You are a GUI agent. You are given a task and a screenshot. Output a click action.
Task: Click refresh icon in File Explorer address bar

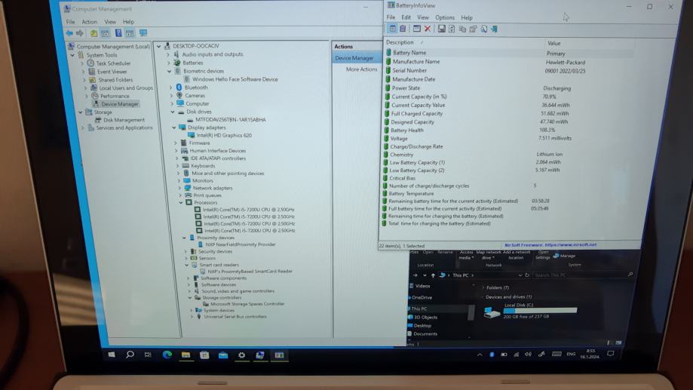(527, 275)
